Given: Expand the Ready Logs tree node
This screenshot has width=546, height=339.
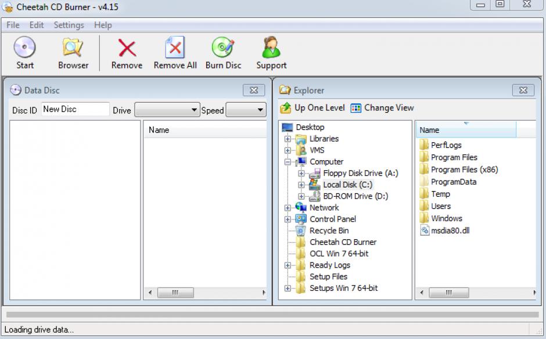Looking at the screenshot, I should pyautogui.click(x=288, y=265).
